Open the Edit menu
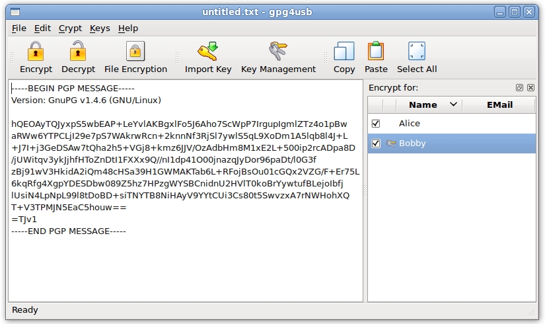Viewport: 545px width, 324px height. click(x=42, y=28)
